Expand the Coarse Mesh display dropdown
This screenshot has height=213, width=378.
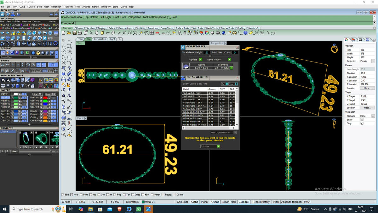(x=15, y=57)
